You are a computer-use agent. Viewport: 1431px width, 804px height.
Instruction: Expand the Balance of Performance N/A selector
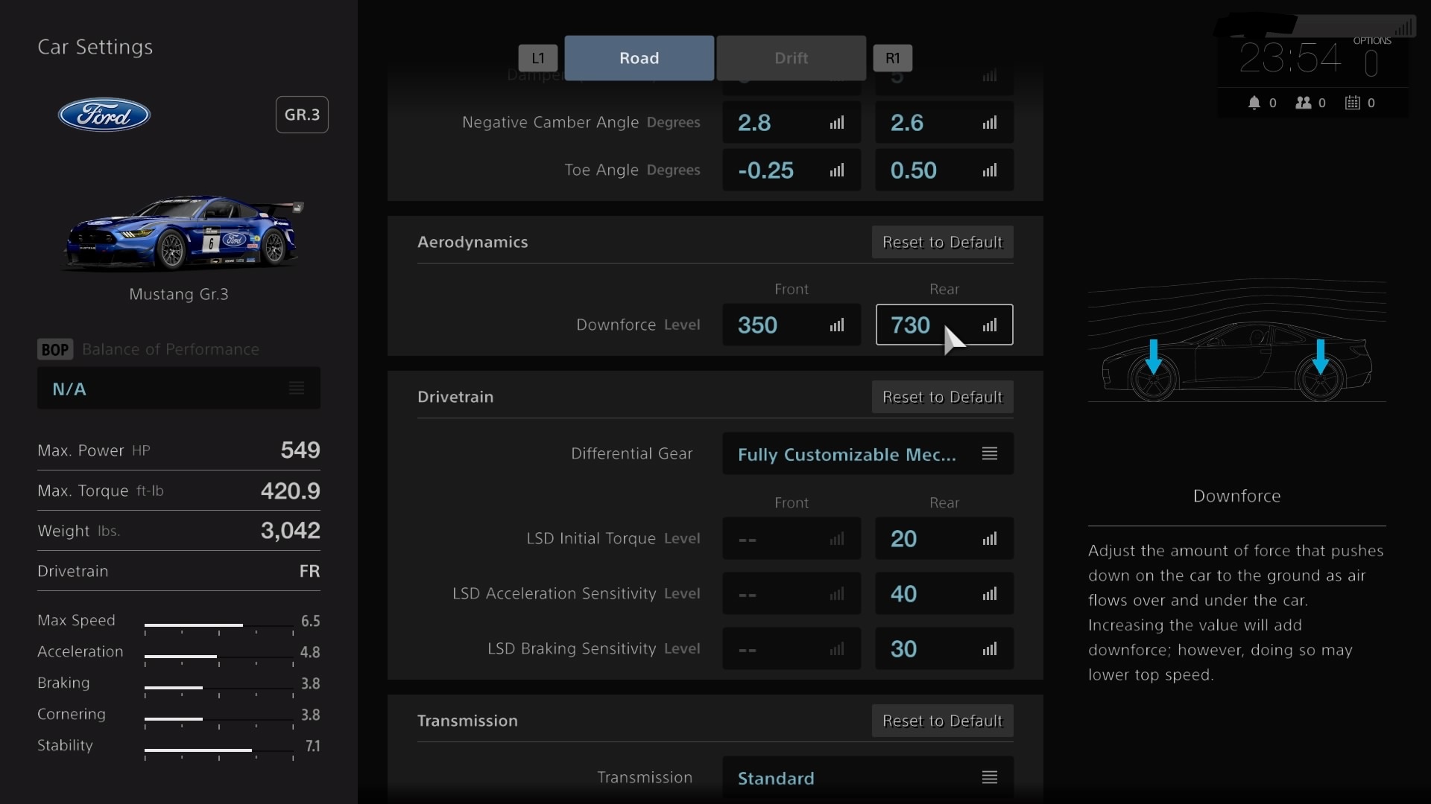tap(179, 389)
